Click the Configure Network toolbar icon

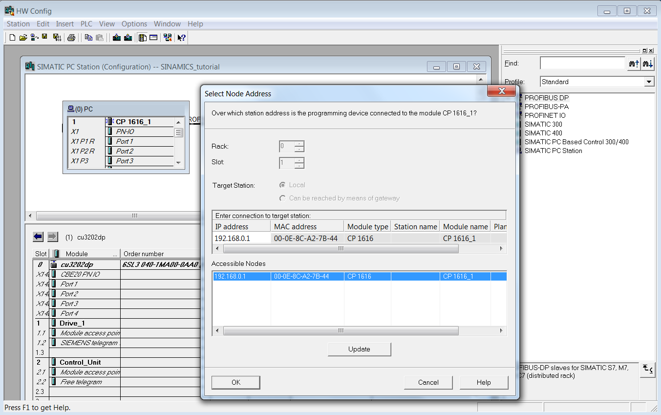[168, 38]
